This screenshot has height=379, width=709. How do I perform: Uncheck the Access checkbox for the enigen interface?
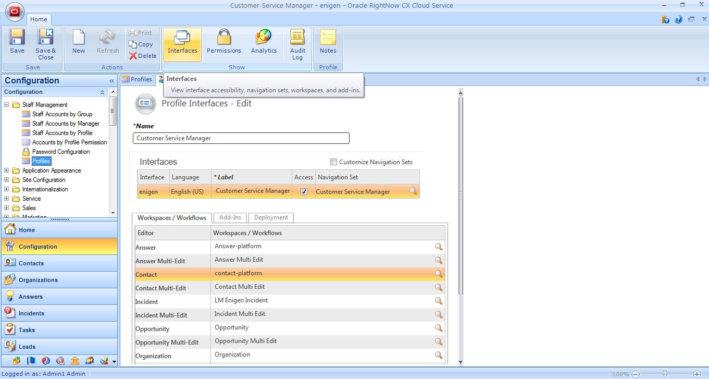coord(304,192)
